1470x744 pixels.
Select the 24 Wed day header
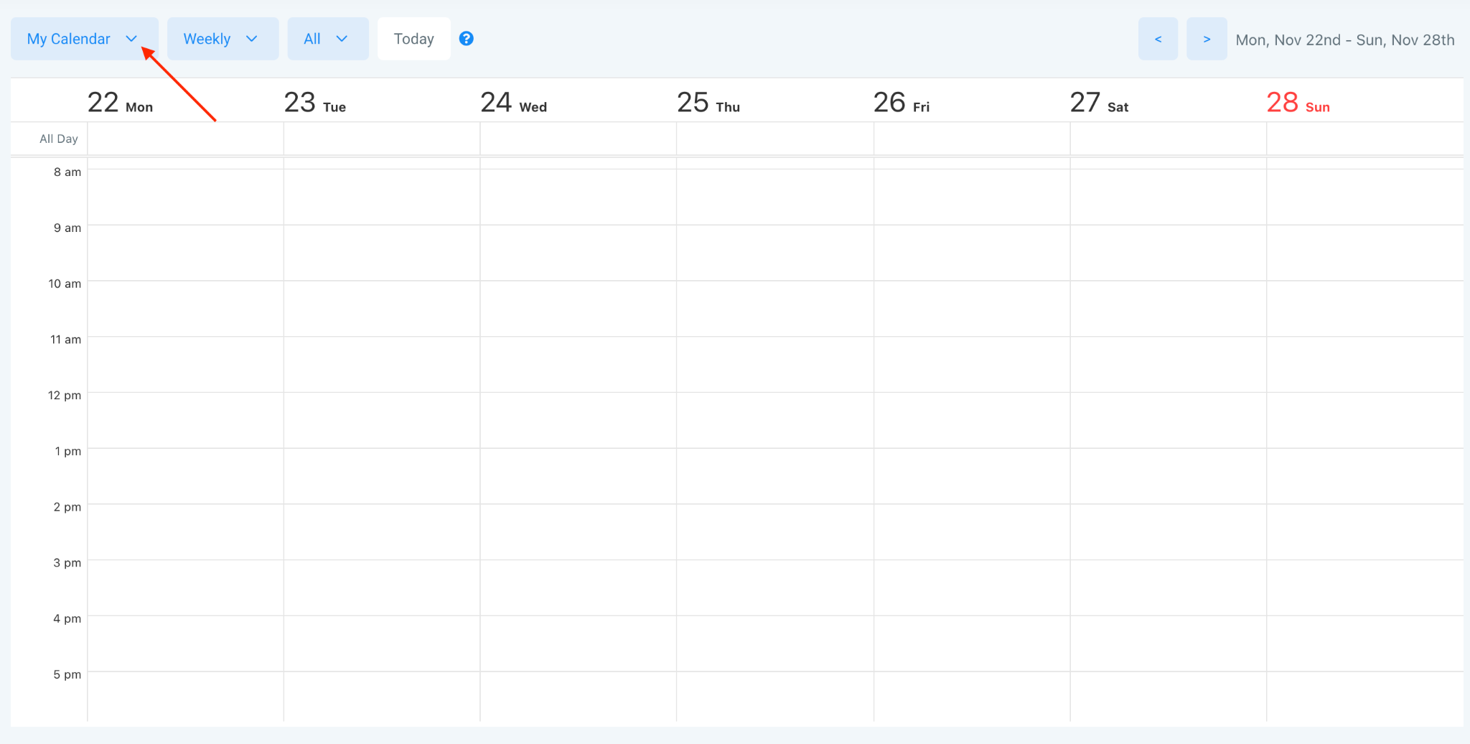coord(514,103)
